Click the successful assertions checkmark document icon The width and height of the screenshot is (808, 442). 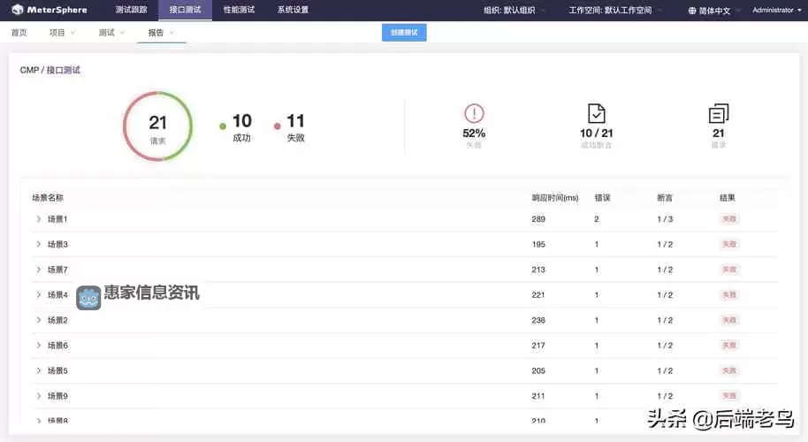coord(596,113)
